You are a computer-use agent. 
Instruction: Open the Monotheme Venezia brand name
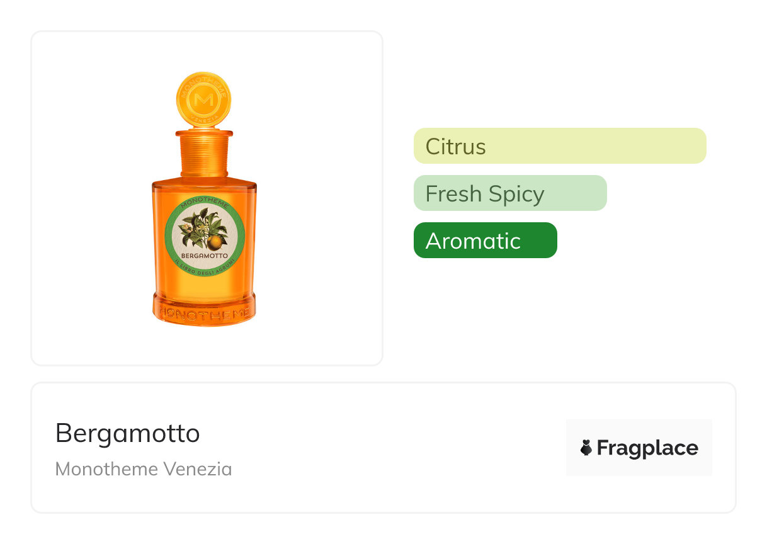coord(144,468)
